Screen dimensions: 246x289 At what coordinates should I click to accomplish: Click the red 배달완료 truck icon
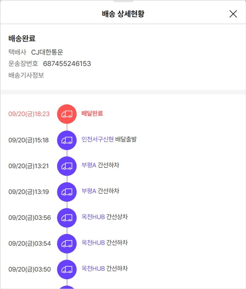point(67,114)
